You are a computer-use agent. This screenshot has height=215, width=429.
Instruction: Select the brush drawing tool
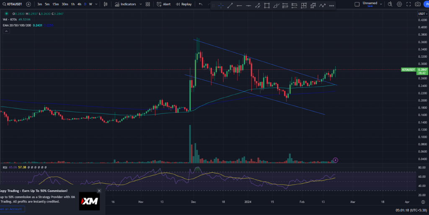coord(276,5)
